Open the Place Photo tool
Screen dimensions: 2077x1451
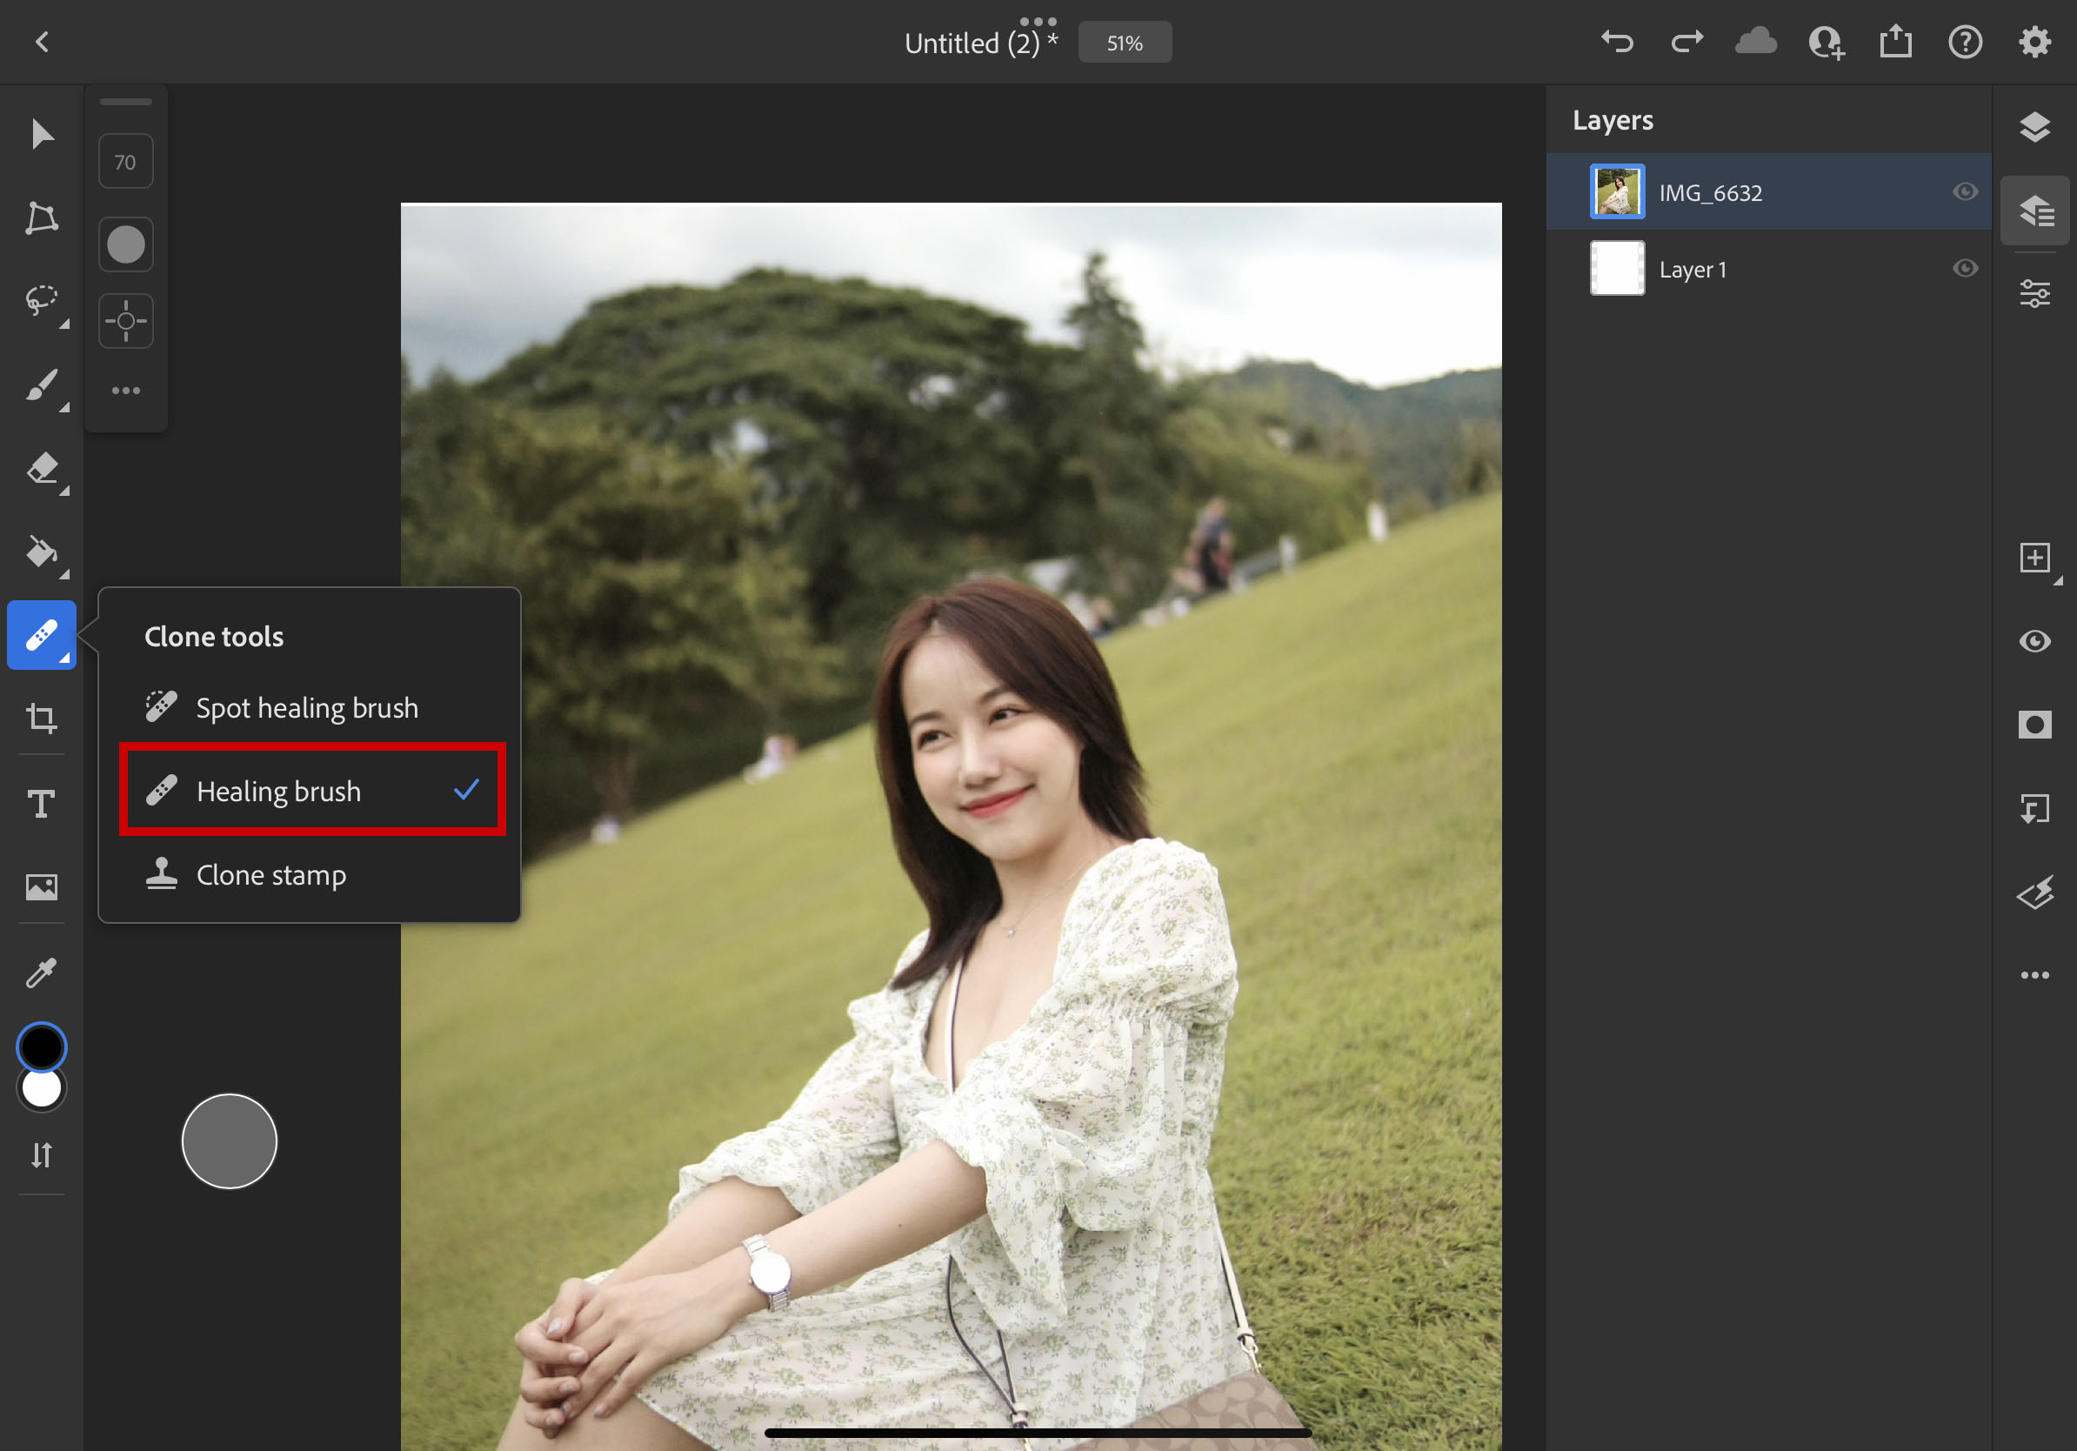[42, 886]
